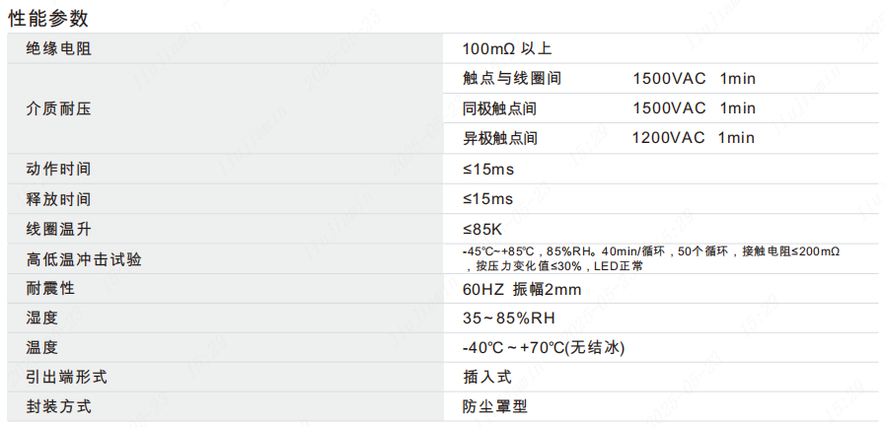Select the 绝缘电阻 row label
885x427 pixels.
coord(58,48)
